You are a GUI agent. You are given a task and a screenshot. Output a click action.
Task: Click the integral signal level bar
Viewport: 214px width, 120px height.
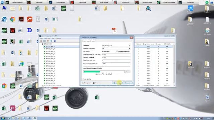pyautogui.click(x=104, y=72)
